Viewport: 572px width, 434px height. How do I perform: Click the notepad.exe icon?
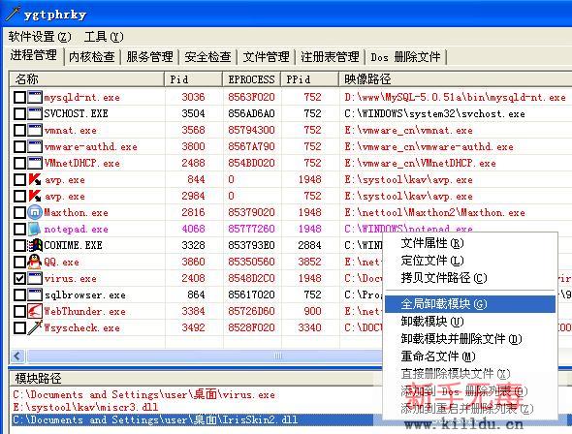[35, 229]
